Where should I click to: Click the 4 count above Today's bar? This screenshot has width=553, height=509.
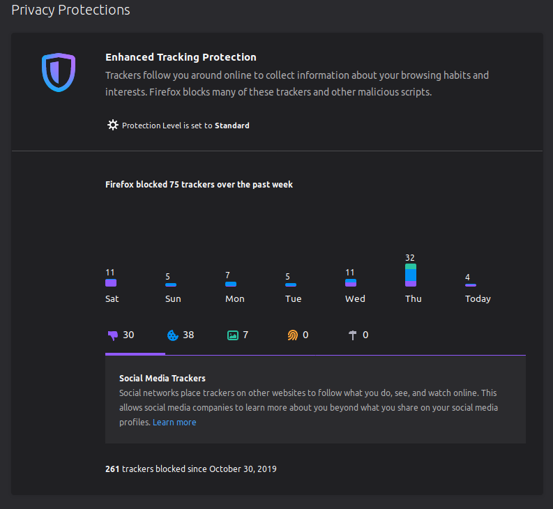click(x=467, y=278)
